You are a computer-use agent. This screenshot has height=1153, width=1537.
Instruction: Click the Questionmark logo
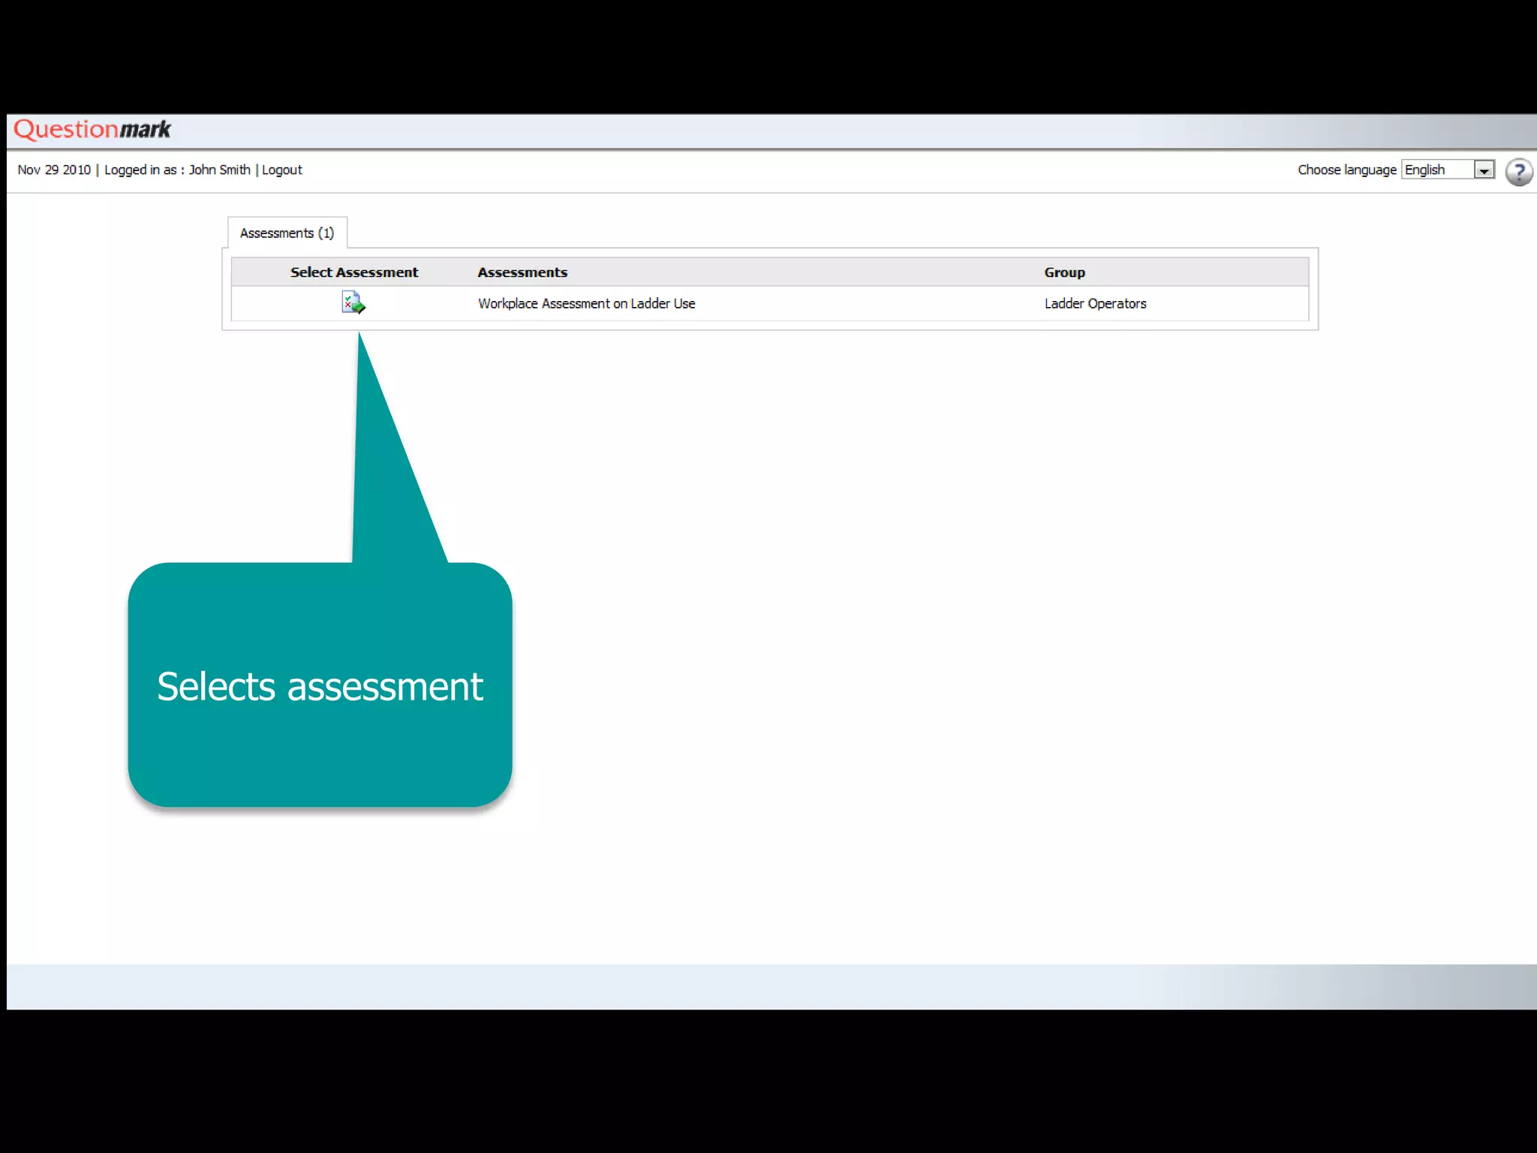coord(92,130)
